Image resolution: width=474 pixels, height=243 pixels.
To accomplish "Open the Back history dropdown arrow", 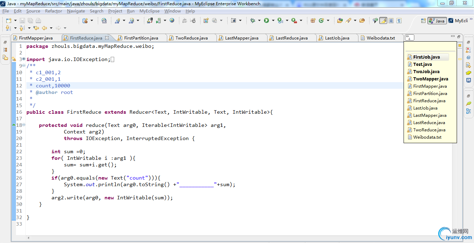I will (51, 28).
